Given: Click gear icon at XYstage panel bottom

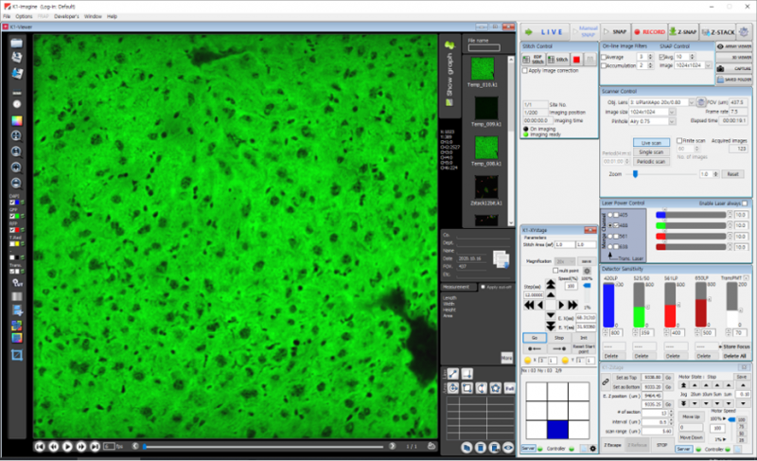Looking at the screenshot, I should pos(593,449).
